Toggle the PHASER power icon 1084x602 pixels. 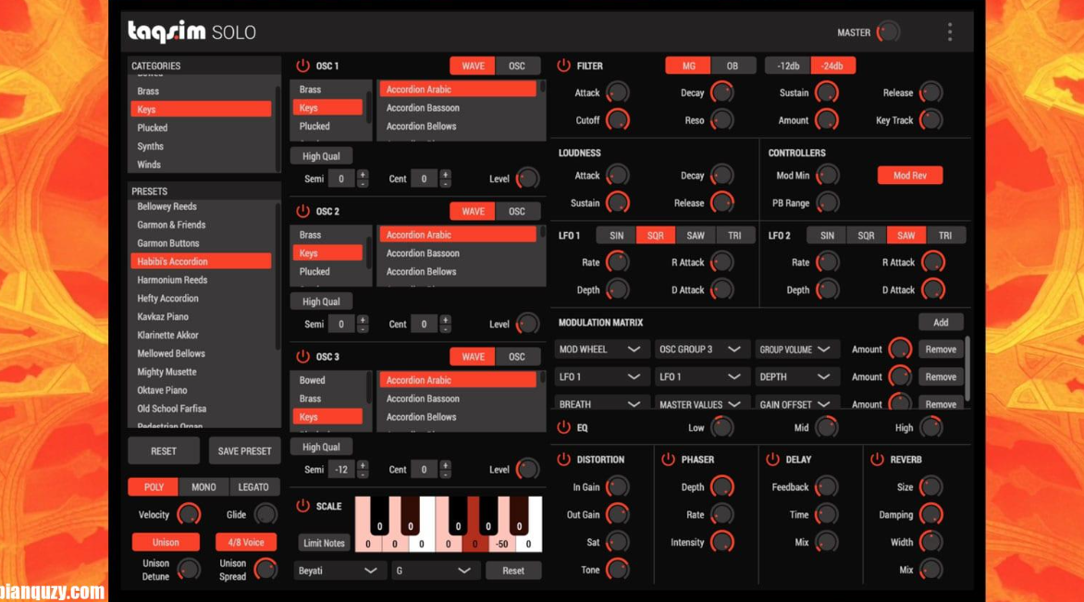(668, 459)
